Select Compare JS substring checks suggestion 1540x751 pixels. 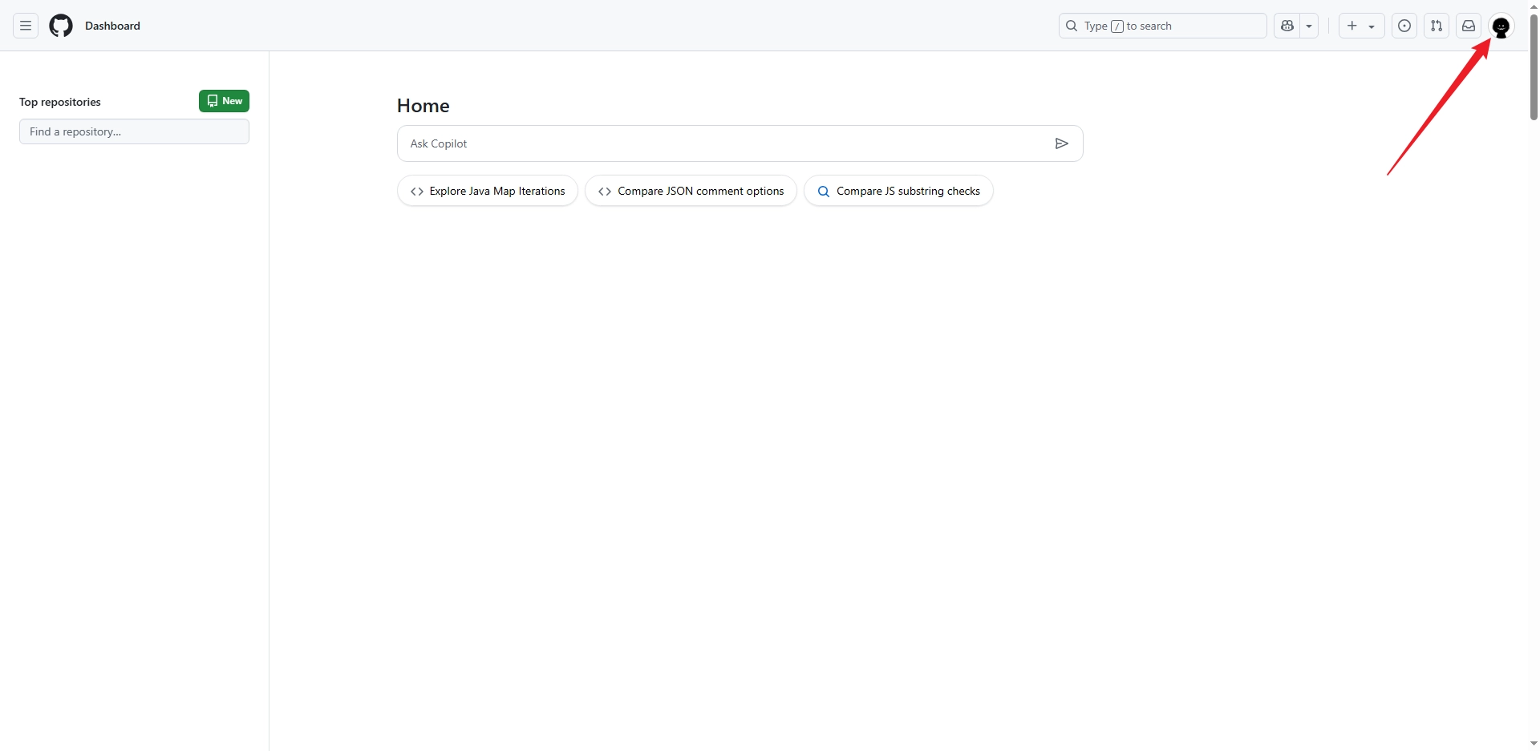pos(898,191)
